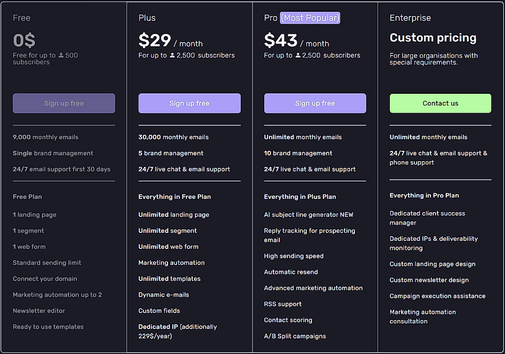Click the 0$ price text
Viewport: 505px width, 354px height.
pos(24,41)
